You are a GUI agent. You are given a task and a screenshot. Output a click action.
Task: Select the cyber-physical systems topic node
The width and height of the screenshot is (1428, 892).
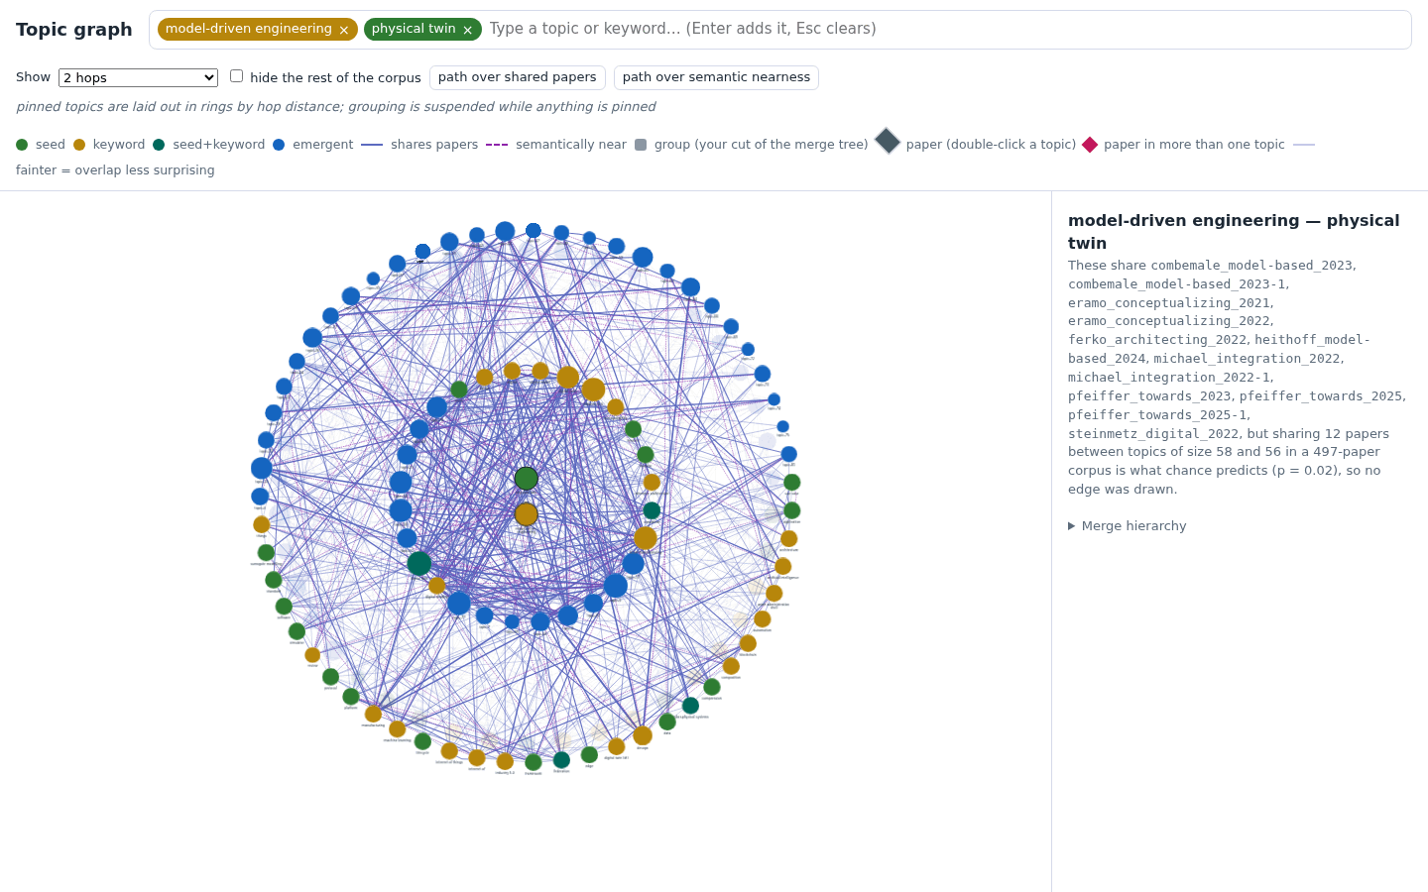point(690,706)
